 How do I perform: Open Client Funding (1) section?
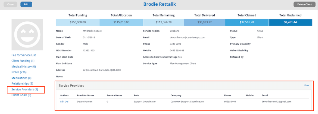pyautogui.click(x=23, y=61)
